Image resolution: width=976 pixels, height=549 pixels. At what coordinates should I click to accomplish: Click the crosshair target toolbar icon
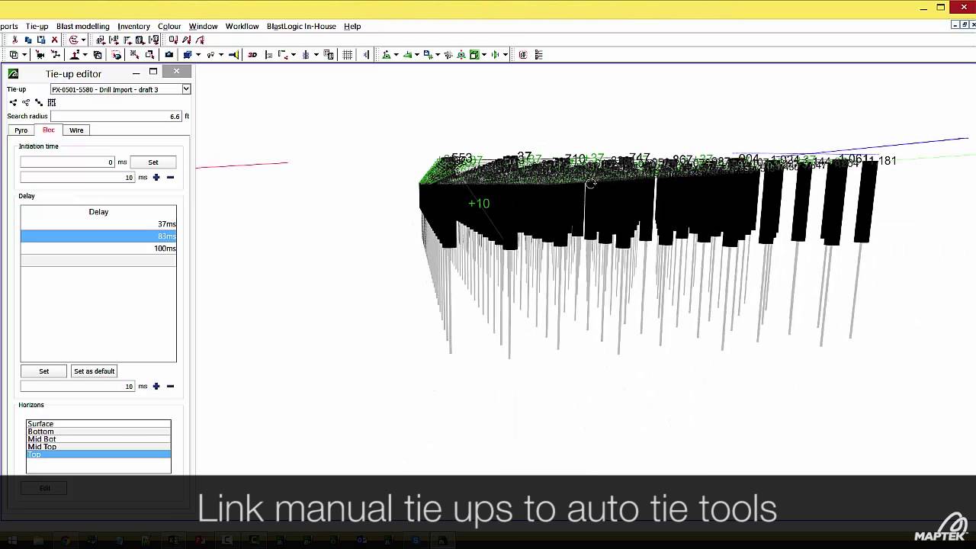448,55
